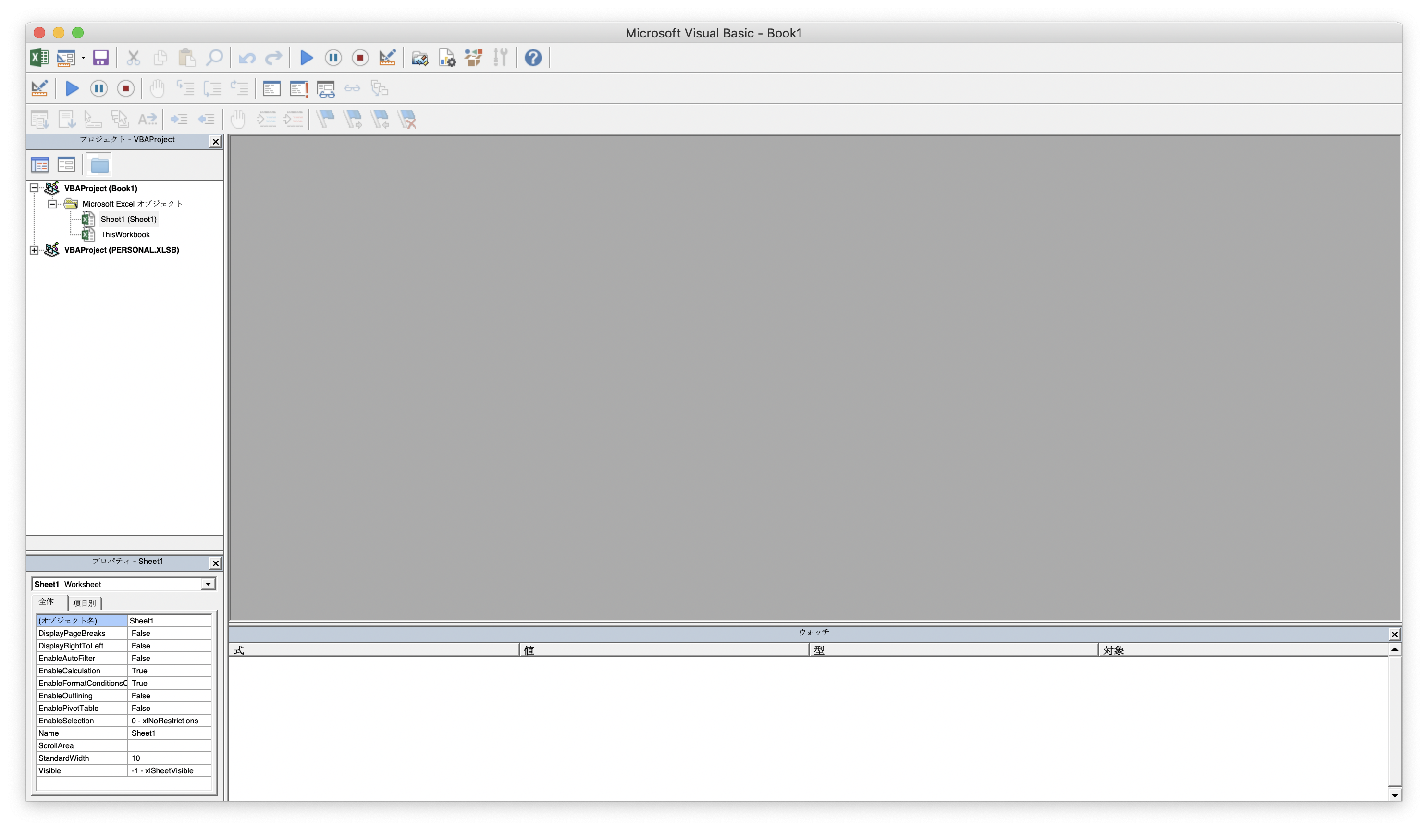Click the Find (magnifier) toolbar icon
The image size is (1428, 831).
tap(214, 57)
